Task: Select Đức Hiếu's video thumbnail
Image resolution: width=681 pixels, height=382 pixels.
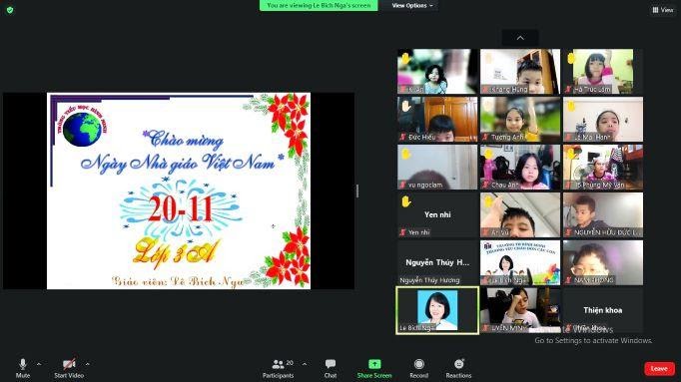Action: [437, 120]
